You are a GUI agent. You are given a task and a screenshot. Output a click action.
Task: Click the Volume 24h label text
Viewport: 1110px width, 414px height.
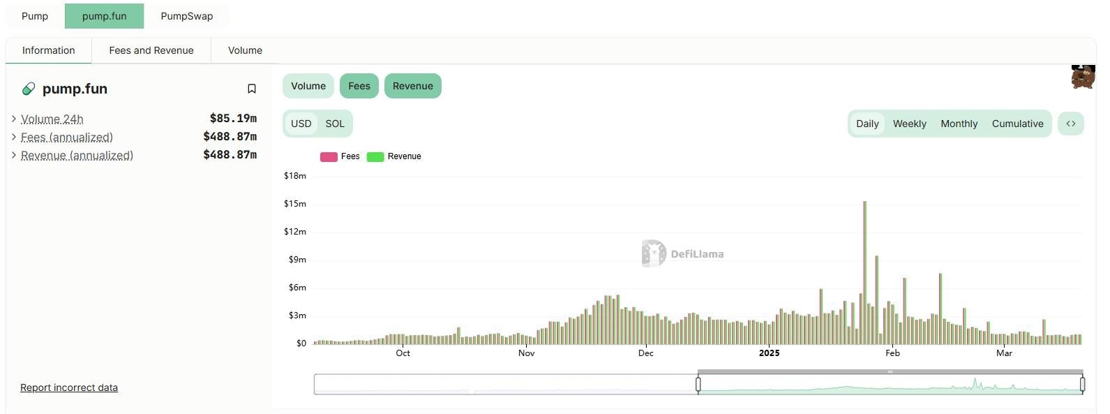pyautogui.click(x=52, y=119)
